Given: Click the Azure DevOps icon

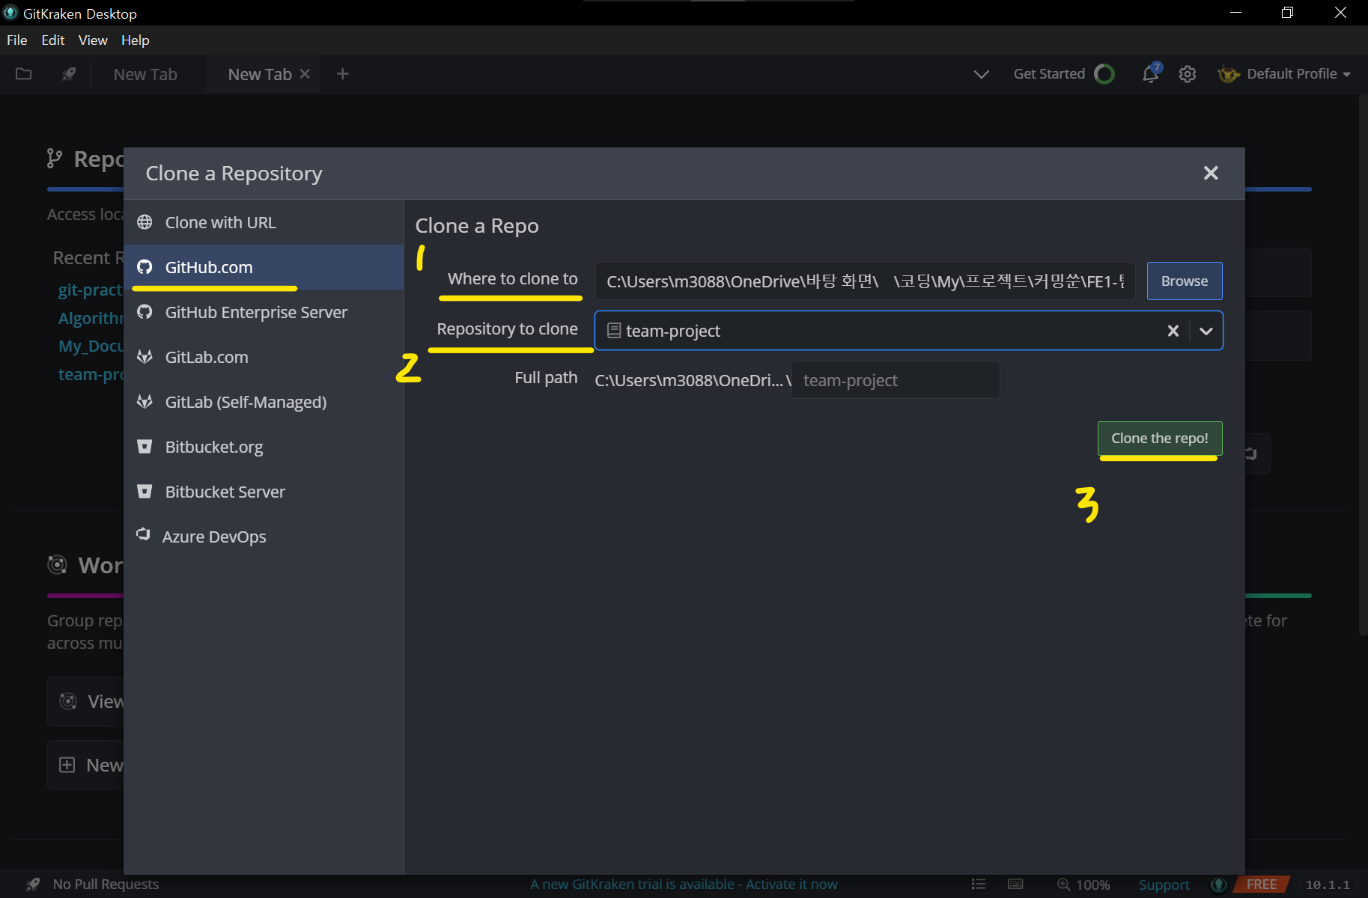Looking at the screenshot, I should [143, 534].
